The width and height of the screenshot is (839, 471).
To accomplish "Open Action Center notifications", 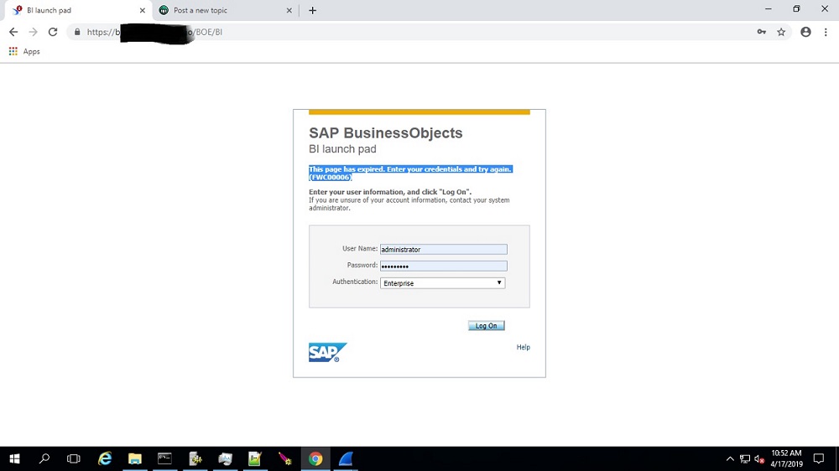I will coord(819,458).
